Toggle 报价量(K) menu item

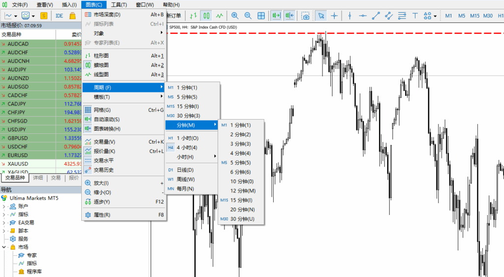[x=124, y=151]
